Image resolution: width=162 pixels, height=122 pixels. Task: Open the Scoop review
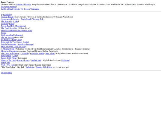4,58
